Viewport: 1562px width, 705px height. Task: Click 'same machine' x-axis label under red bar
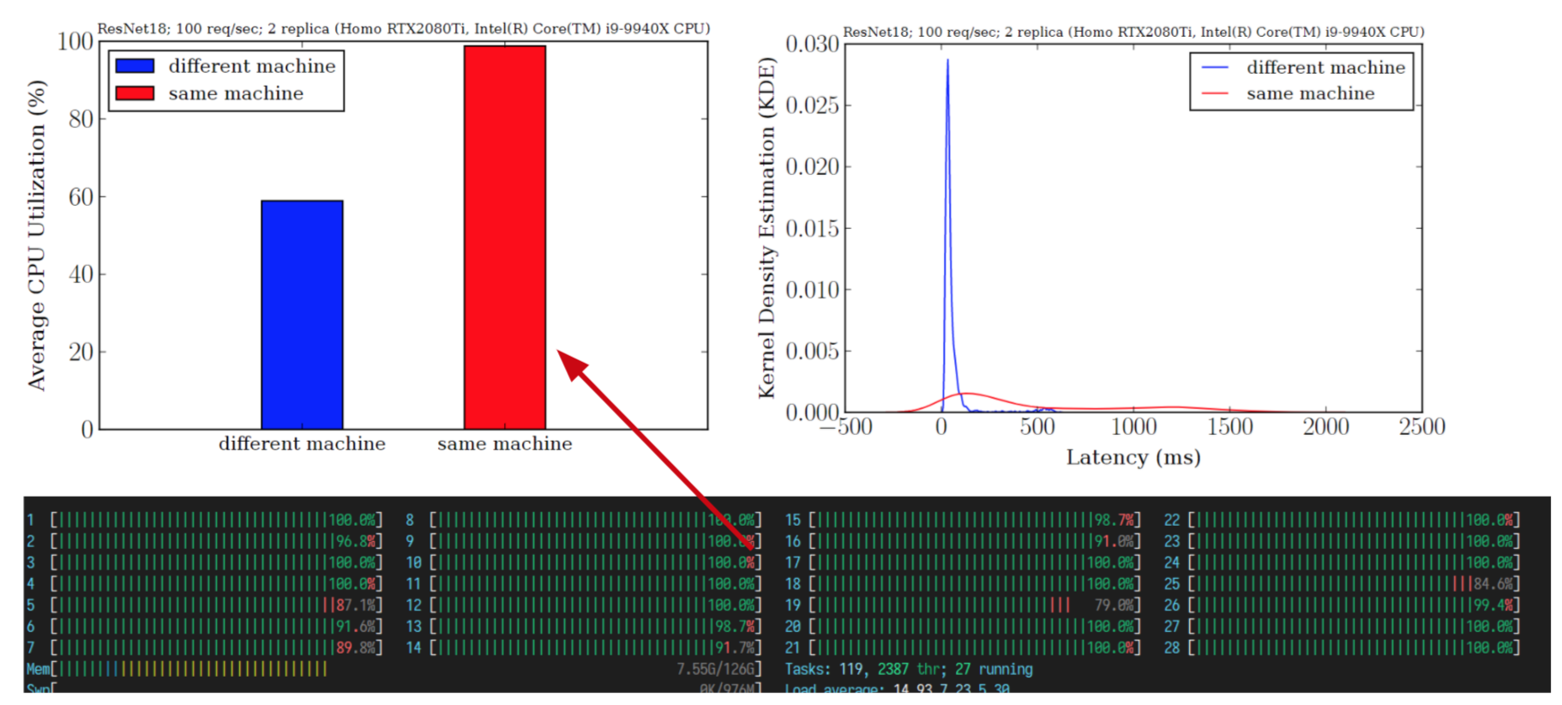point(505,443)
